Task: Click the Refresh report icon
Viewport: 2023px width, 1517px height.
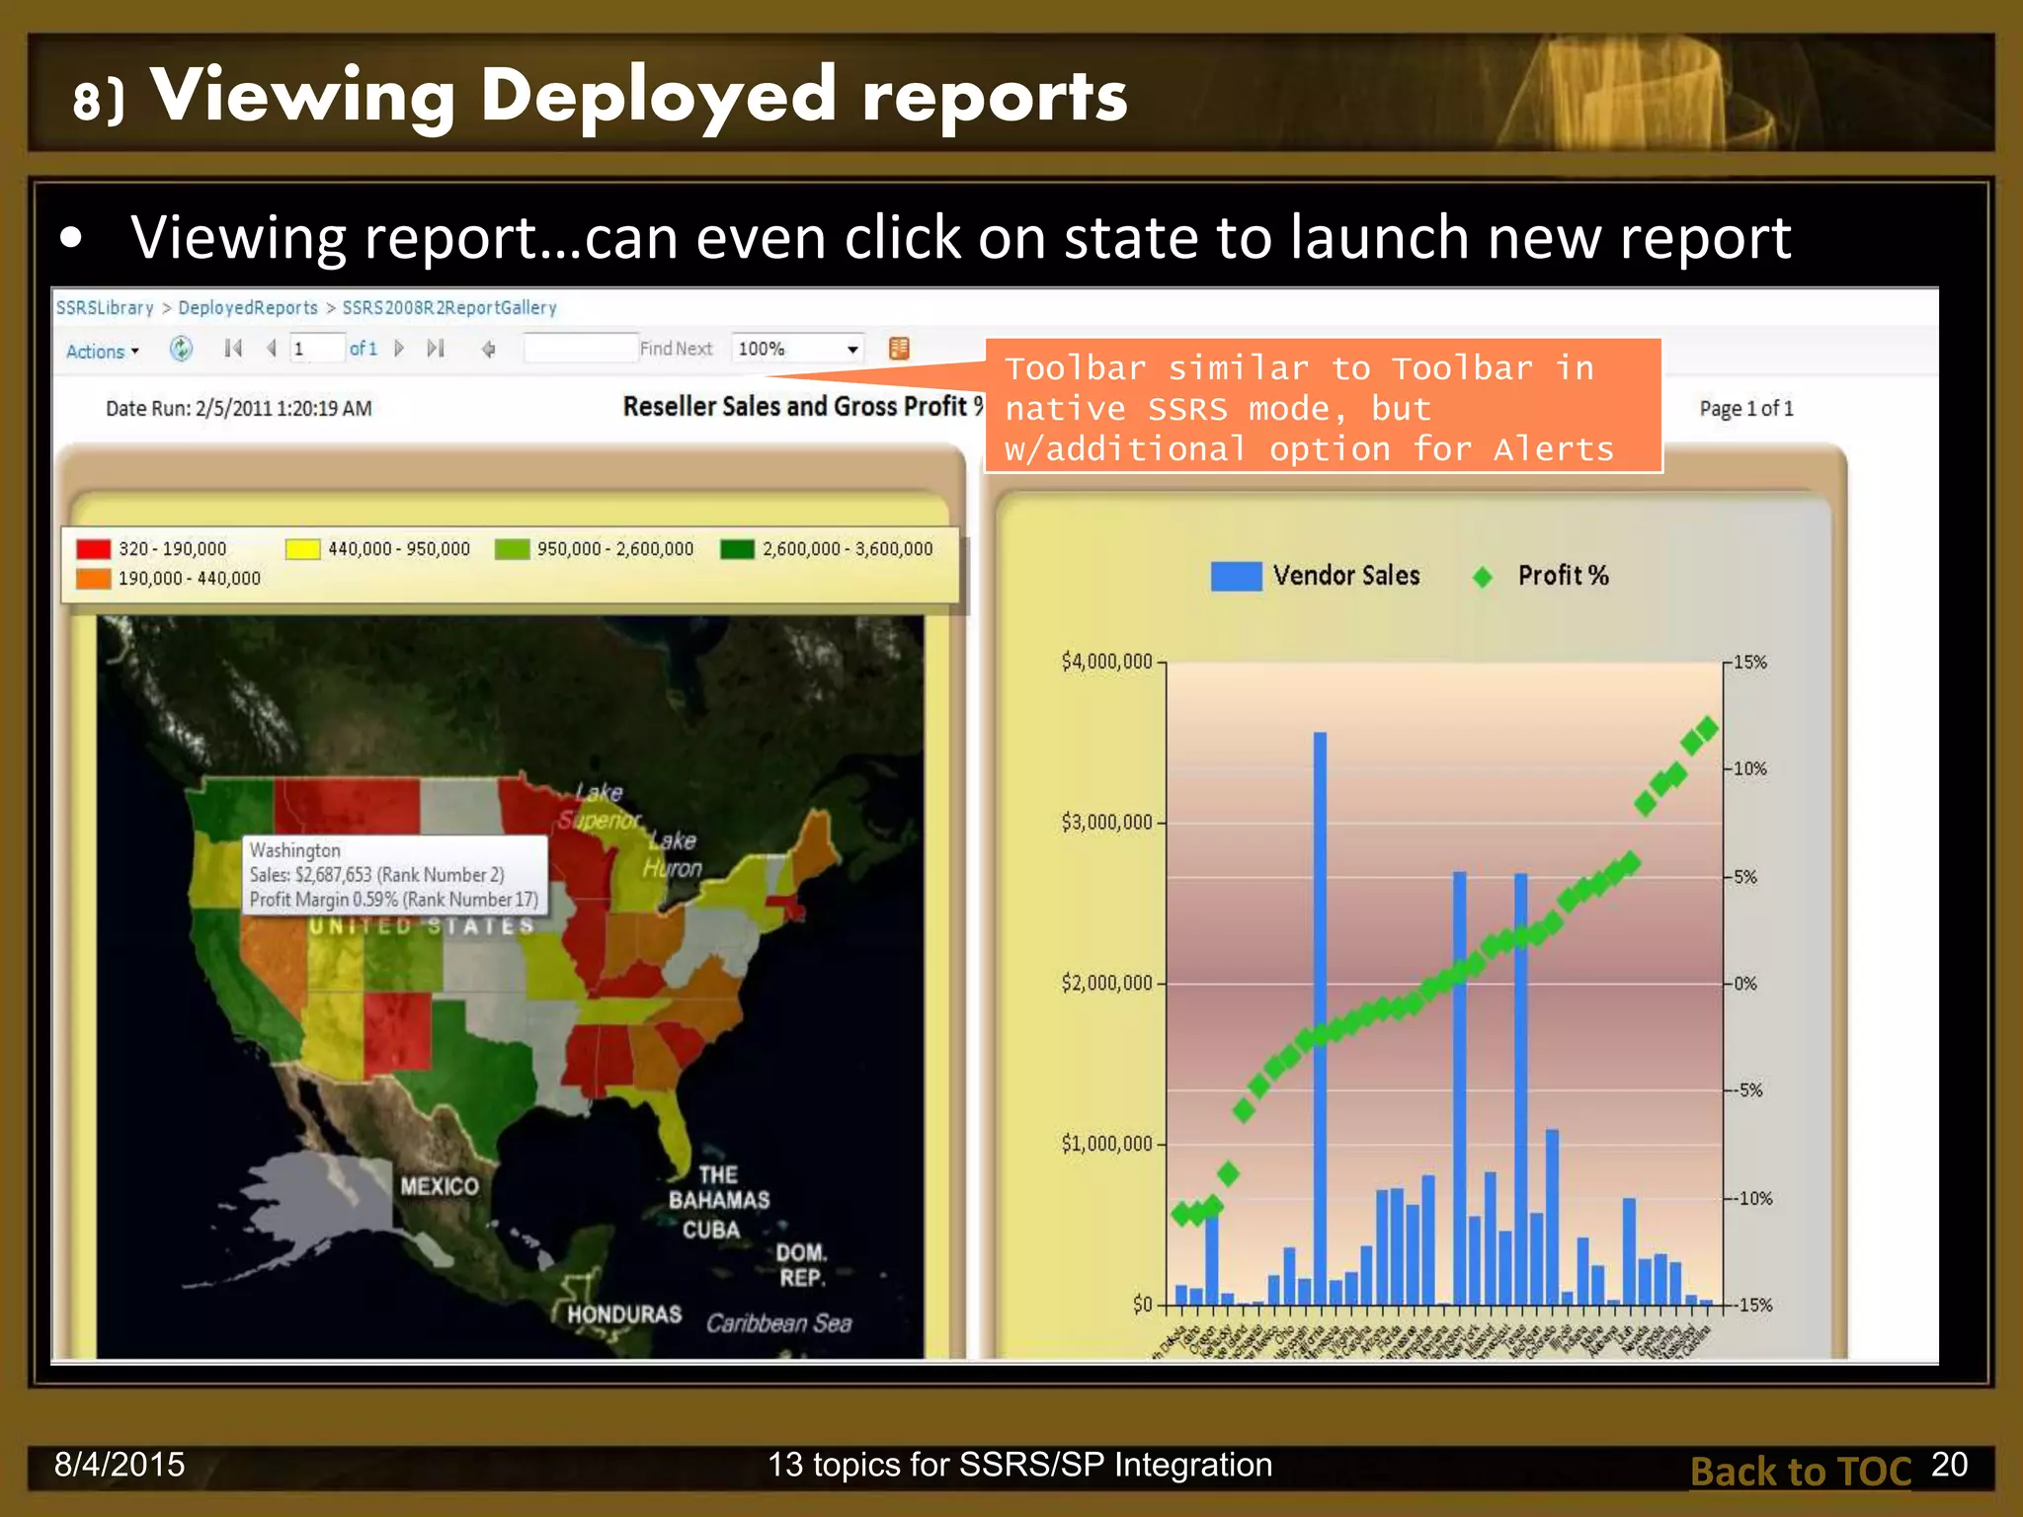Action: pos(181,349)
